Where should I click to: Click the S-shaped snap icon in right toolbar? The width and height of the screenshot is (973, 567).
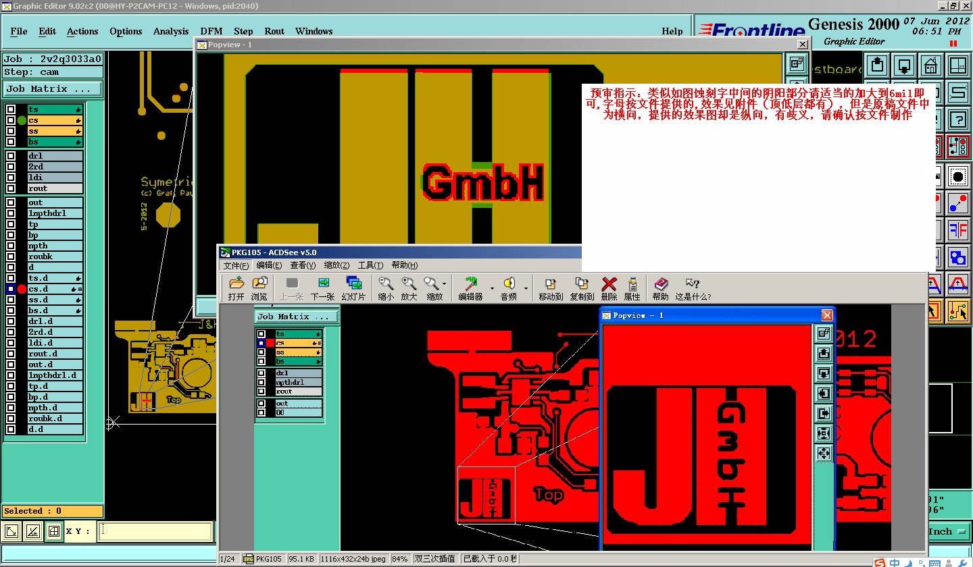coord(957,92)
